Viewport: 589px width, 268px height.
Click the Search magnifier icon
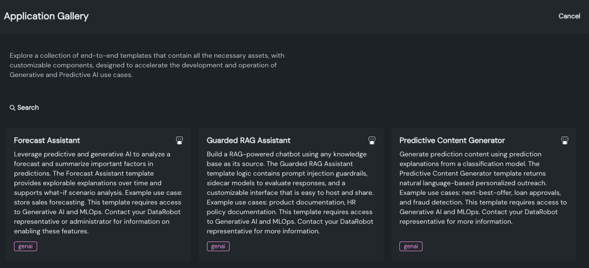pos(13,108)
